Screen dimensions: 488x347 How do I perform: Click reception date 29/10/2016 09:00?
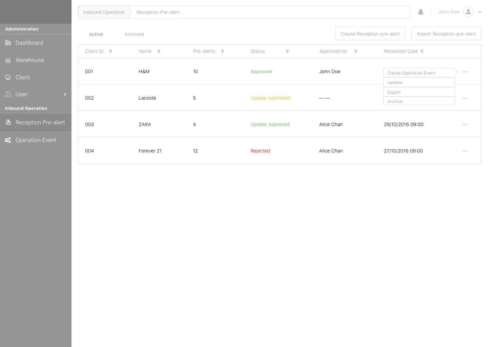pos(404,124)
